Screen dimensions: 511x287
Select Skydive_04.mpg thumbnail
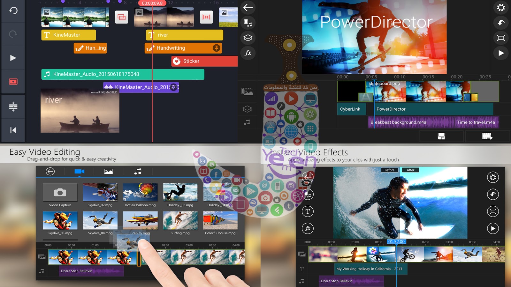tap(100, 220)
